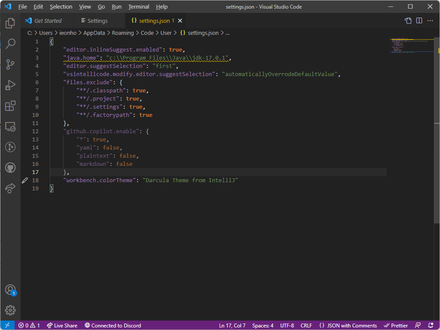Click the "markdown" key on line 16

point(93,164)
